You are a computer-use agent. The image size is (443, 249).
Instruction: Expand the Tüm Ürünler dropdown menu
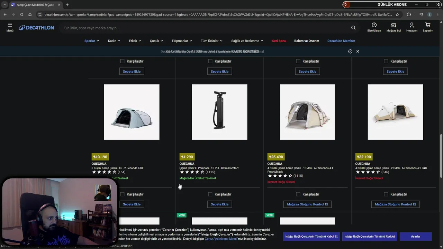coord(211,41)
